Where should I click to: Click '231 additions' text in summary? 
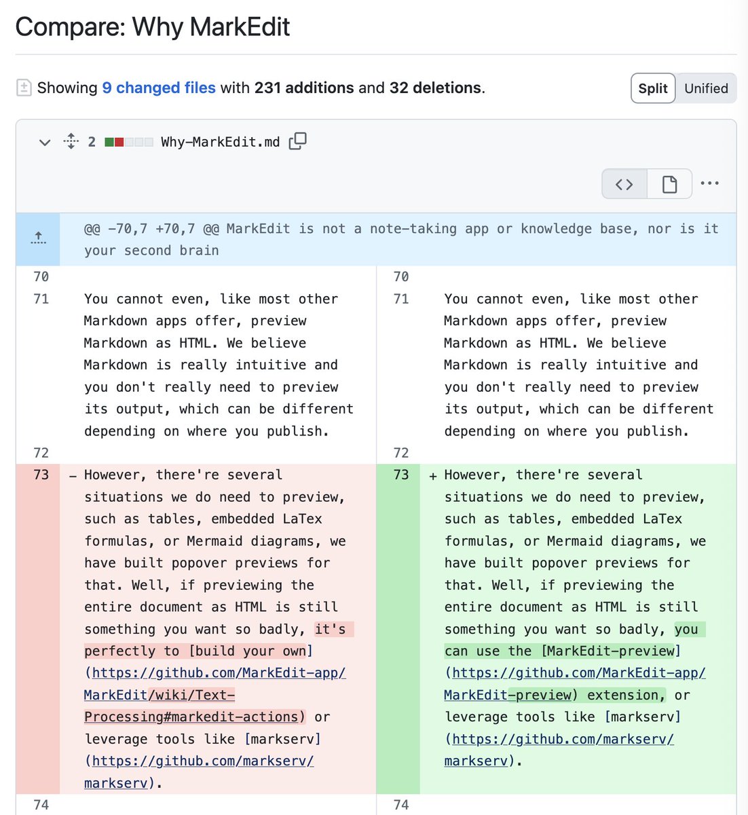[x=304, y=88]
